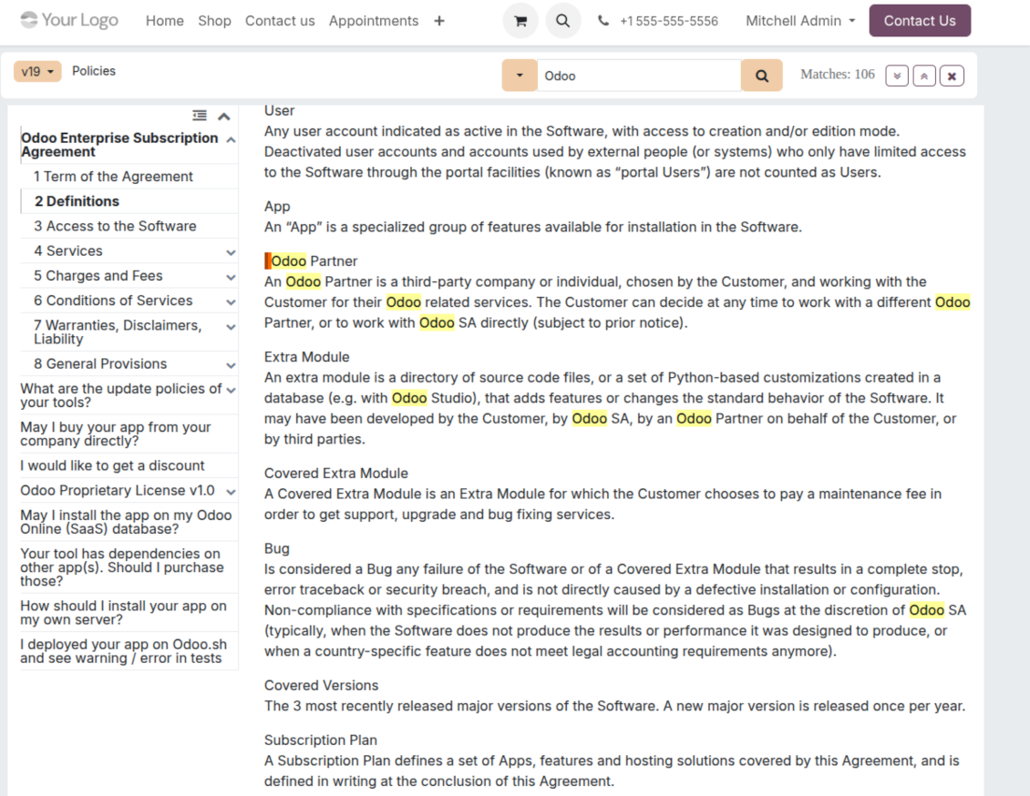
Task: Click the 'I would like to get a discount' link
Action: 112,465
